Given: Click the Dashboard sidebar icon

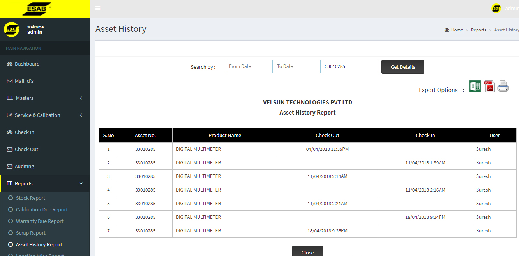Looking at the screenshot, I should [x=10, y=64].
